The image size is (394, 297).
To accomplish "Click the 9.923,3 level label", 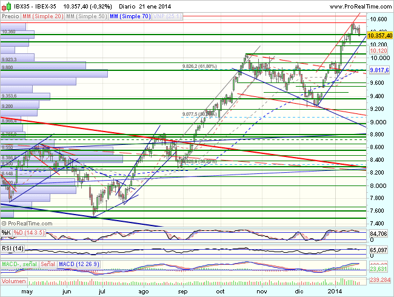I will click(x=9, y=59).
